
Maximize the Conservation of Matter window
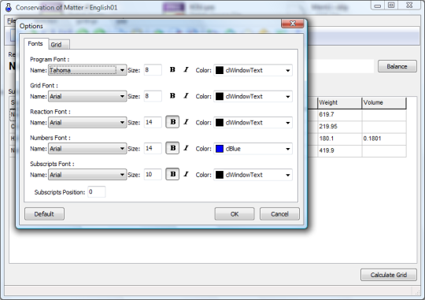pyautogui.click(x=391, y=6)
